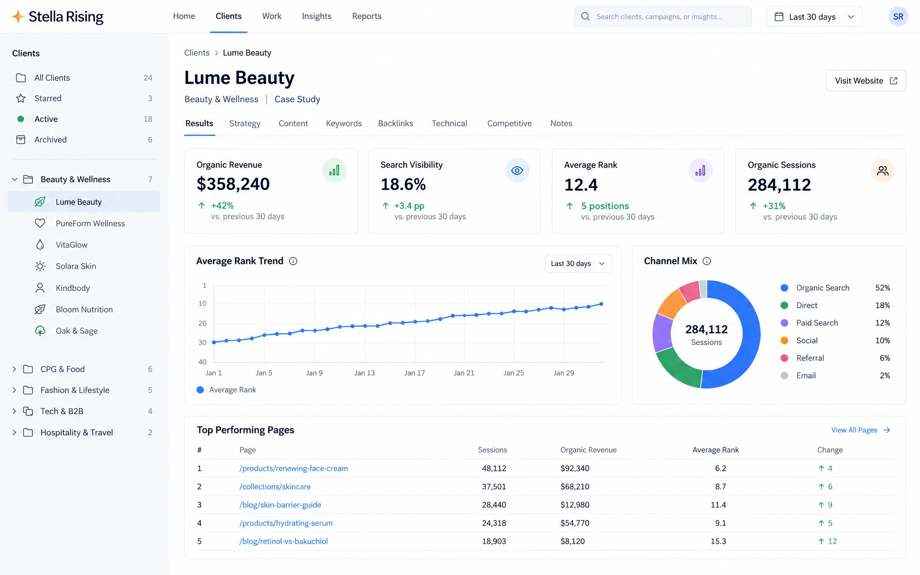Click the Paid Search purple legend dot
The image size is (920, 575).
784,323
